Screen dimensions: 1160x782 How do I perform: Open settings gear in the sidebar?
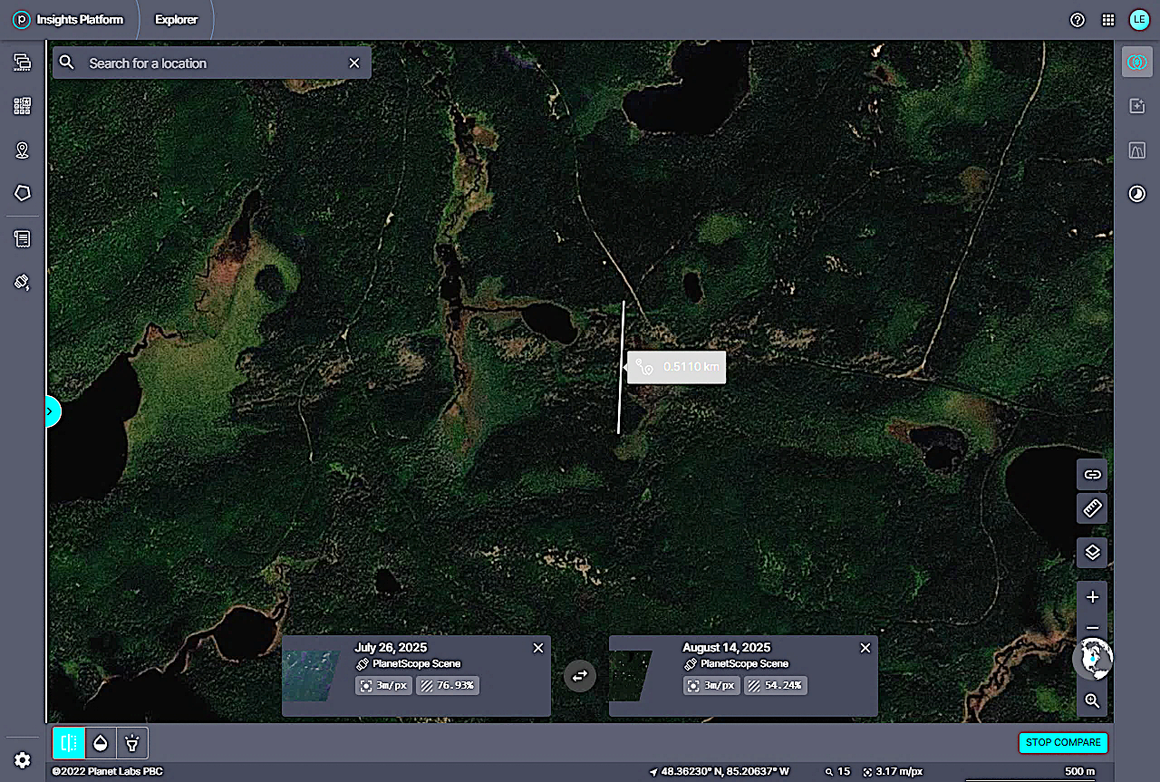point(23,760)
